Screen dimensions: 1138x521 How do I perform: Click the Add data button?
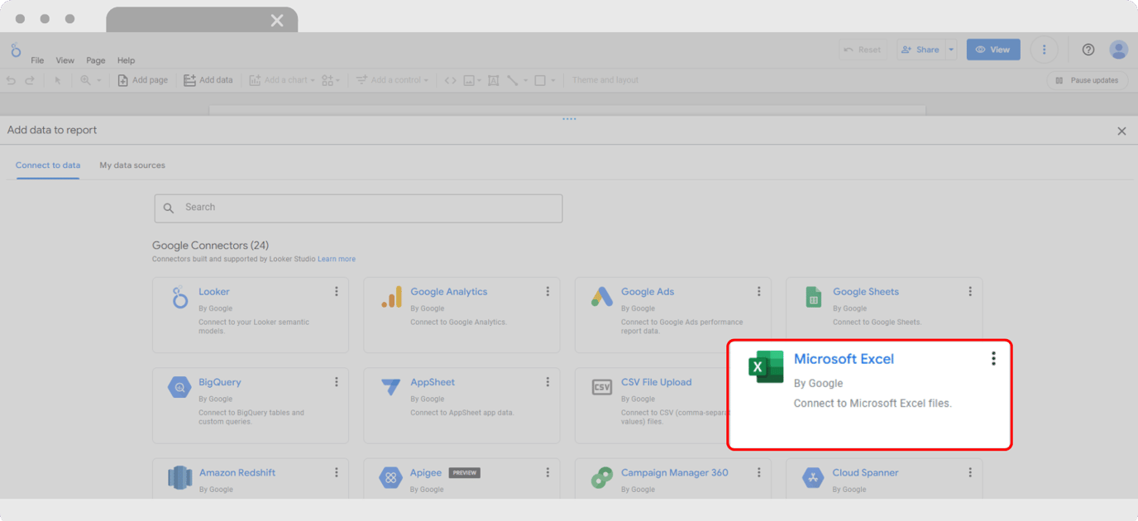[x=208, y=80]
